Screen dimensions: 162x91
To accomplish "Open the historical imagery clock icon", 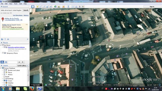I will pyautogui.click(x=55, y=7).
